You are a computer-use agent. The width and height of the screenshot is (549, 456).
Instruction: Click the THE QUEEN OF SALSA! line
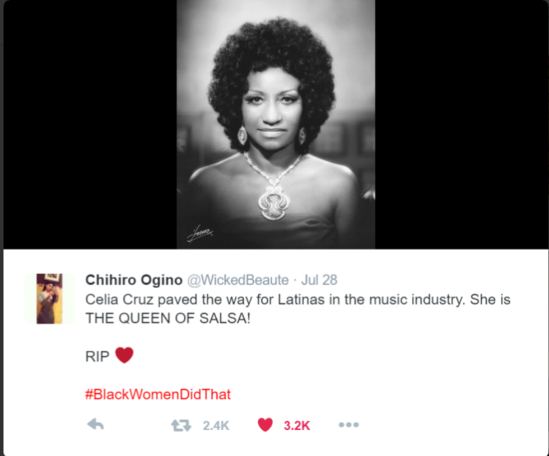[x=168, y=318]
